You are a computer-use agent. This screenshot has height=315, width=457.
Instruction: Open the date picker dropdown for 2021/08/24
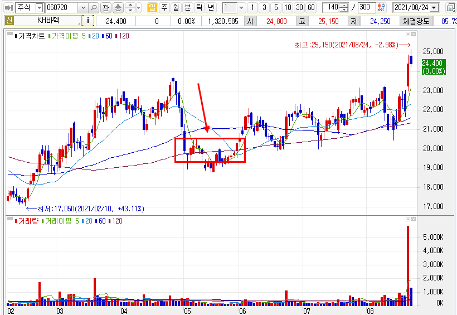click(x=434, y=8)
